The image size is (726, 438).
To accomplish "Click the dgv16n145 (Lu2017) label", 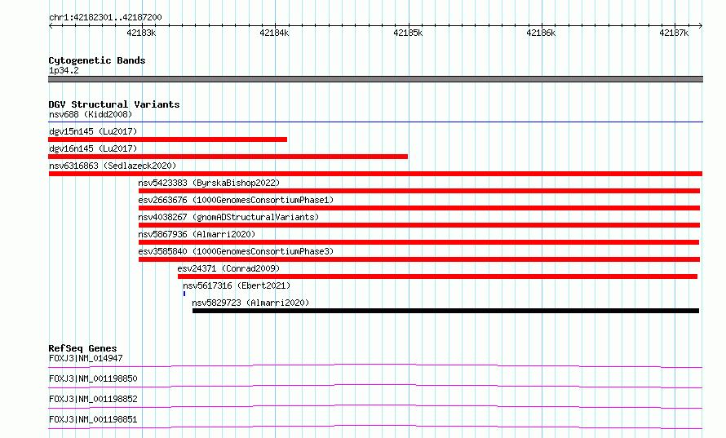I will pos(93,148).
